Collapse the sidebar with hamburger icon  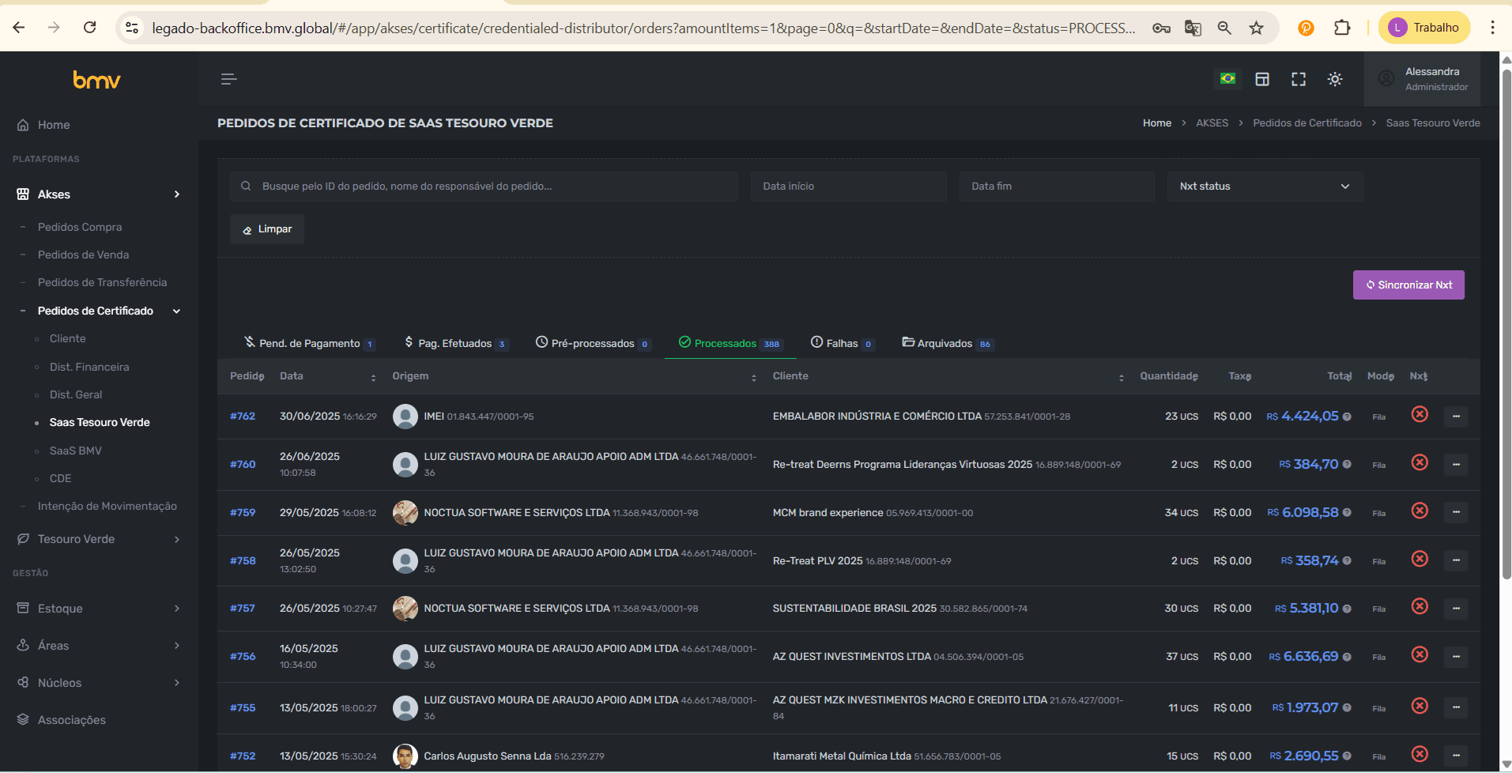click(x=229, y=79)
